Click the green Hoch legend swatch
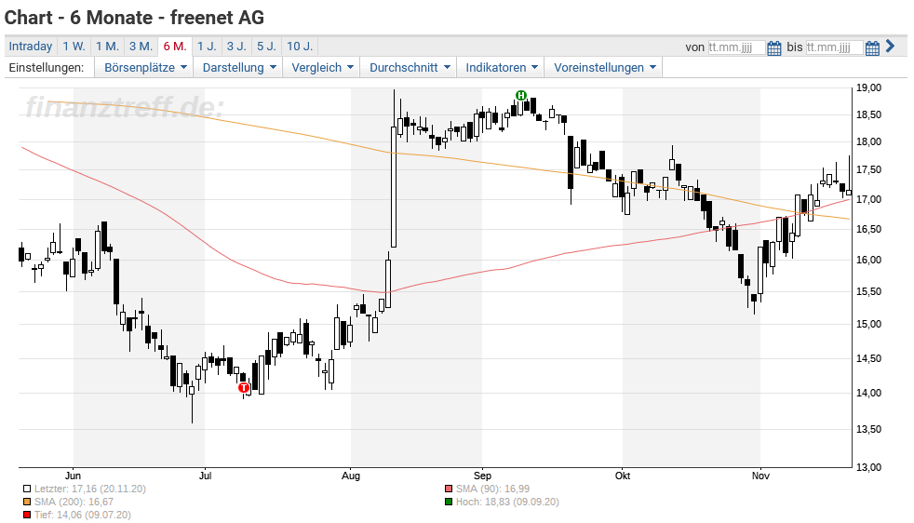Image resolution: width=914 pixels, height=523 pixels. (449, 502)
